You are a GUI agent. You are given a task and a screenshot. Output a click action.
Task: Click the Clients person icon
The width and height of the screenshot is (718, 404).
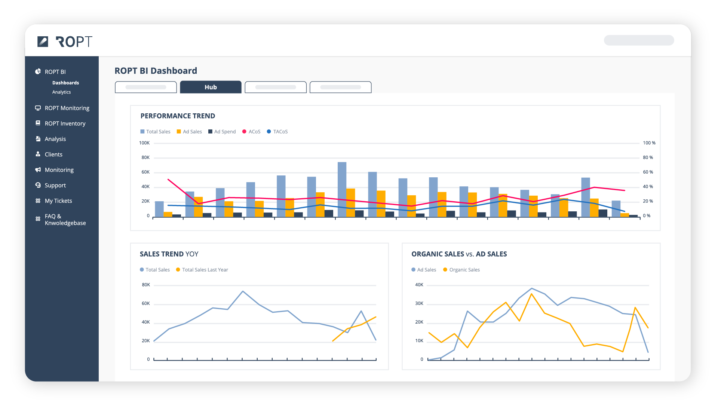38,154
